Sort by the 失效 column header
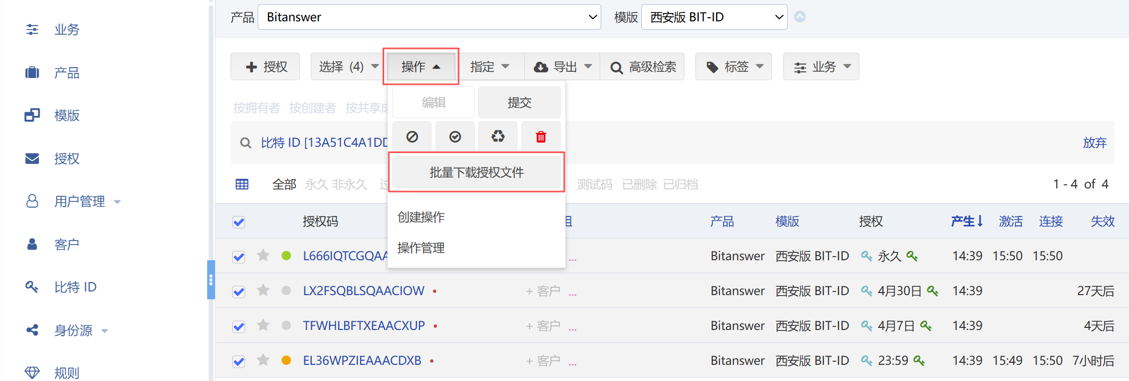 click(1102, 221)
